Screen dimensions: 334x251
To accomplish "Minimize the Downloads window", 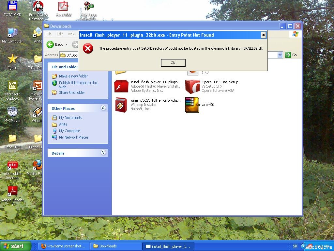I will pyautogui.click(x=282, y=26).
